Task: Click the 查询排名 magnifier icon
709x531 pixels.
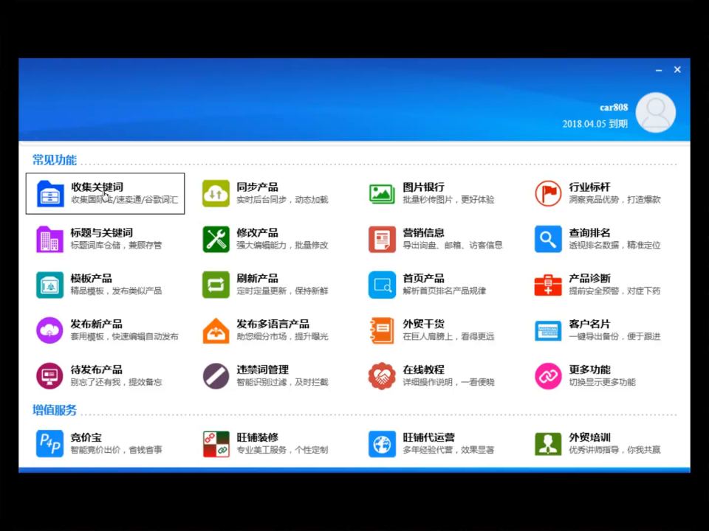Action: (x=548, y=239)
